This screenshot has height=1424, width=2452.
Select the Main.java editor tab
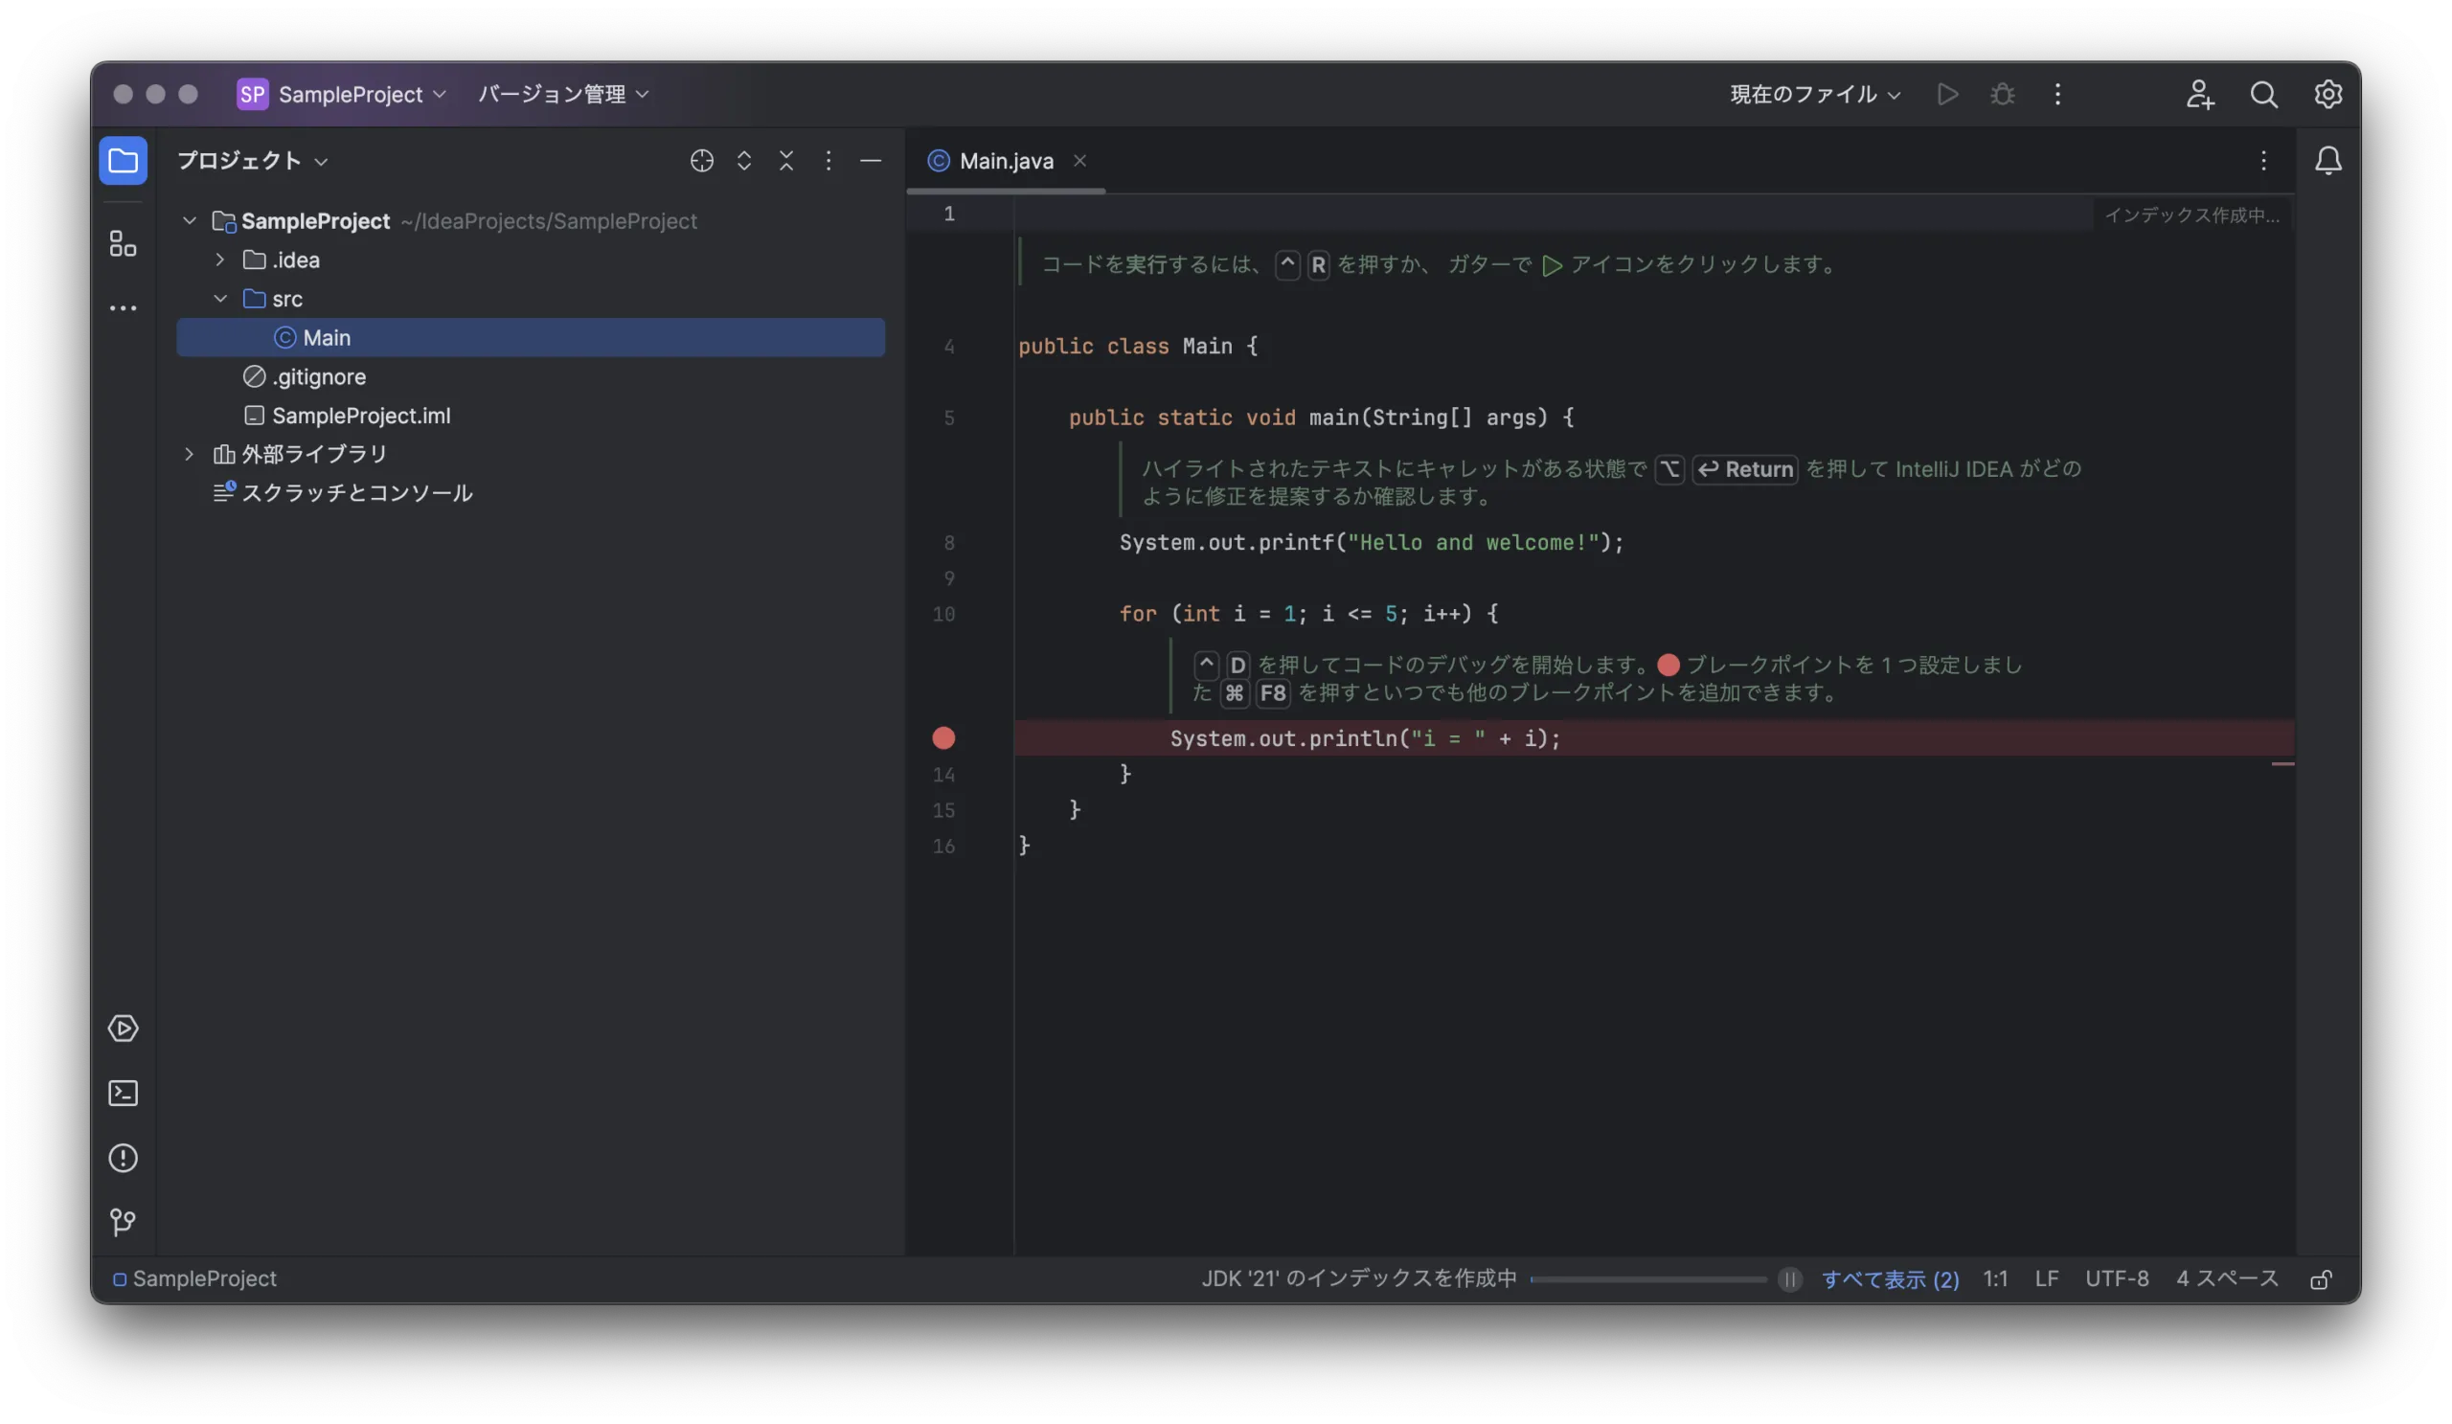1006,161
